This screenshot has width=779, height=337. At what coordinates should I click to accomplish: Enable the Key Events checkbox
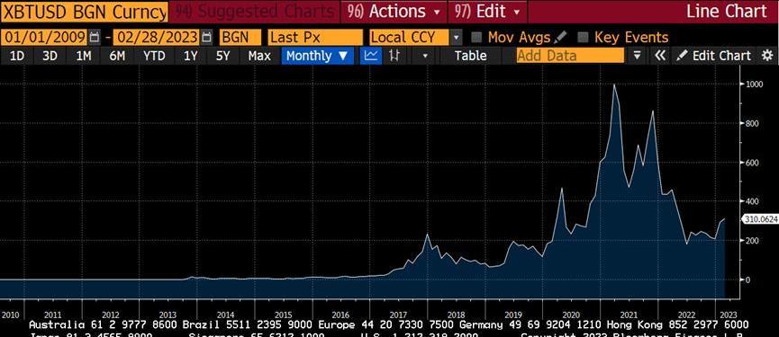(x=584, y=37)
